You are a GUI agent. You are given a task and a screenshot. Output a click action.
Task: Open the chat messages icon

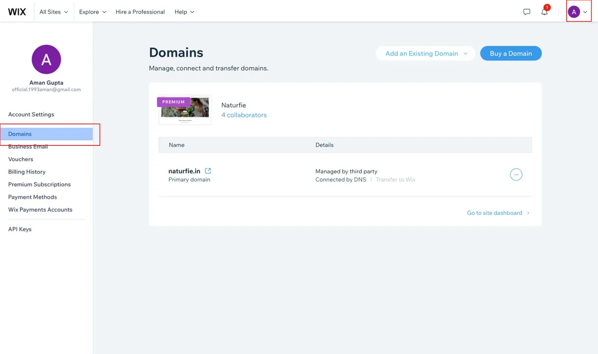pyautogui.click(x=527, y=12)
